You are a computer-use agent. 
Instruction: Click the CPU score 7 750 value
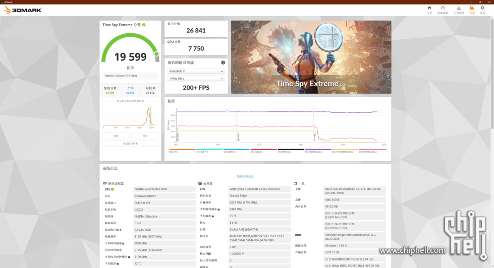[x=196, y=48]
